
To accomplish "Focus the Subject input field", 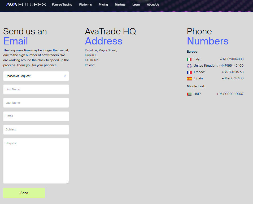I will pyautogui.click(x=36, y=130).
